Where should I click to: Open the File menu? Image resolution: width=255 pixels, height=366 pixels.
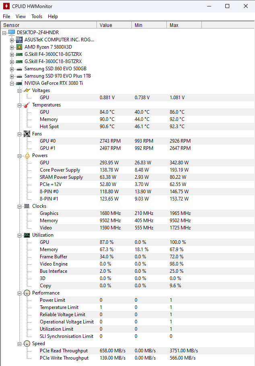(6, 16)
